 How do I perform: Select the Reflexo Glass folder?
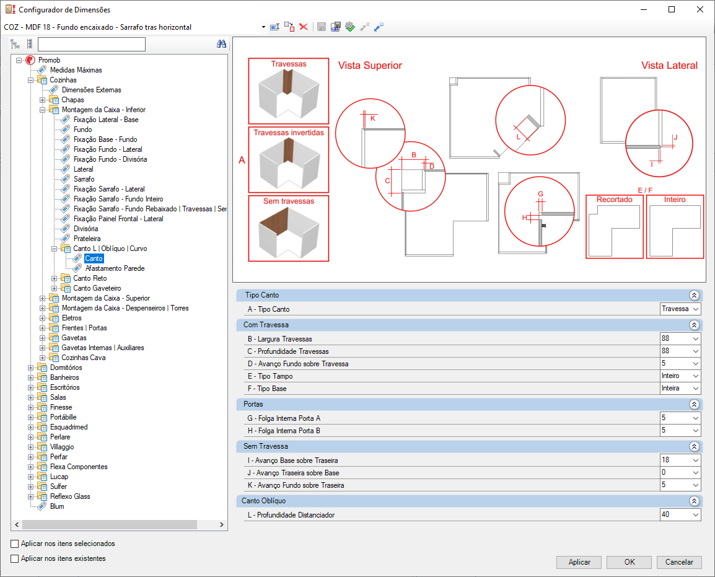pyautogui.click(x=70, y=496)
